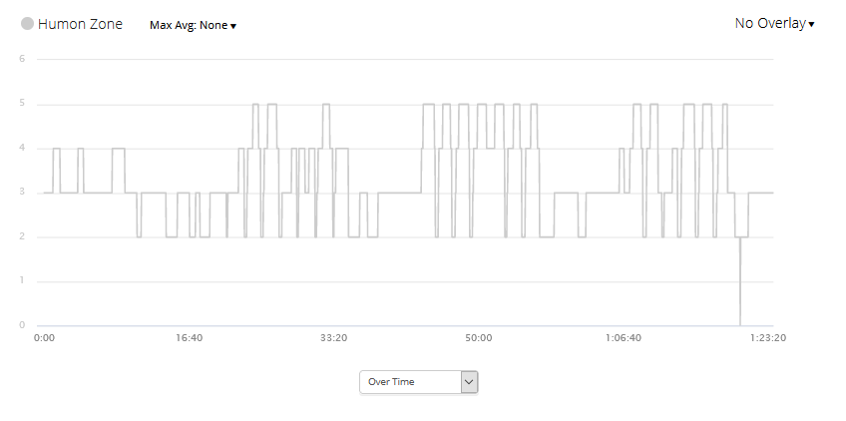
Task: Click the y-axis label 5
Action: pos(22,104)
